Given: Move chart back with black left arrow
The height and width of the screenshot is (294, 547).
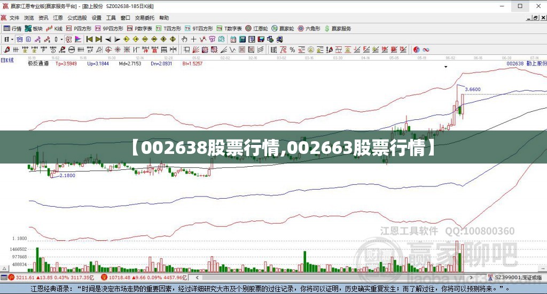Looking at the screenshot, I should tap(108, 39).
